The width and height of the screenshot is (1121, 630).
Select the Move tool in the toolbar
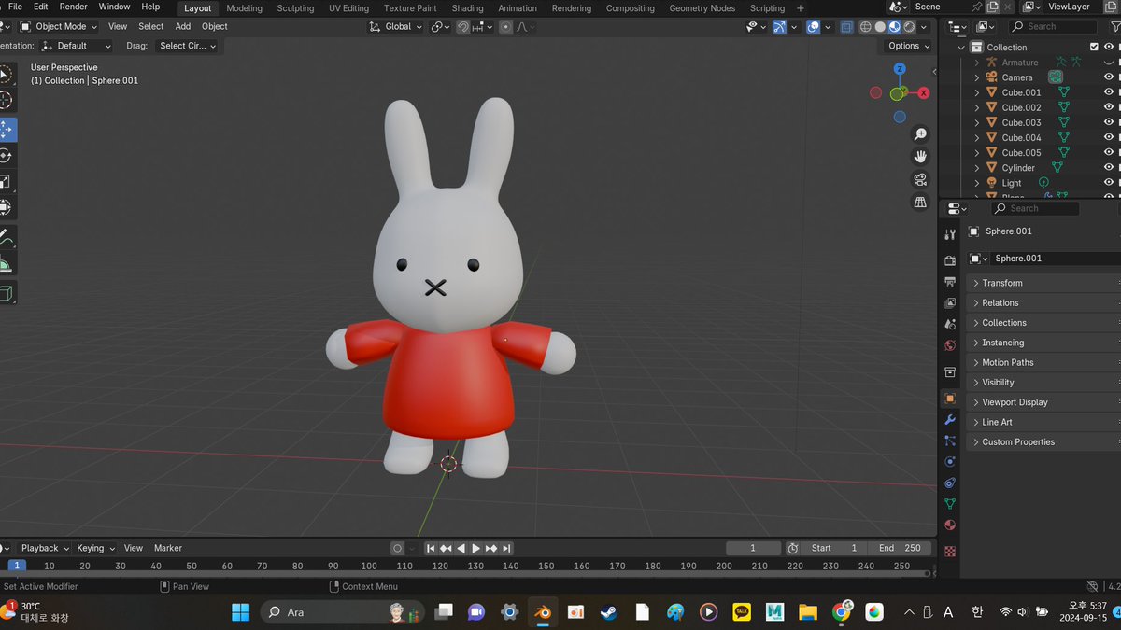(7, 129)
